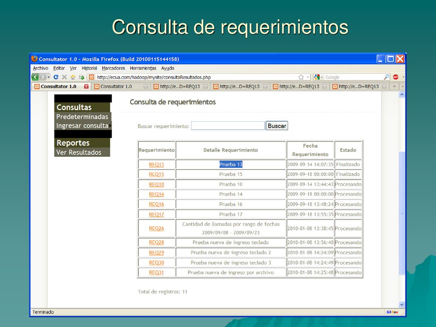Close the active Consultator 1.0 tab
This screenshot has height=327, width=436.
point(86,86)
